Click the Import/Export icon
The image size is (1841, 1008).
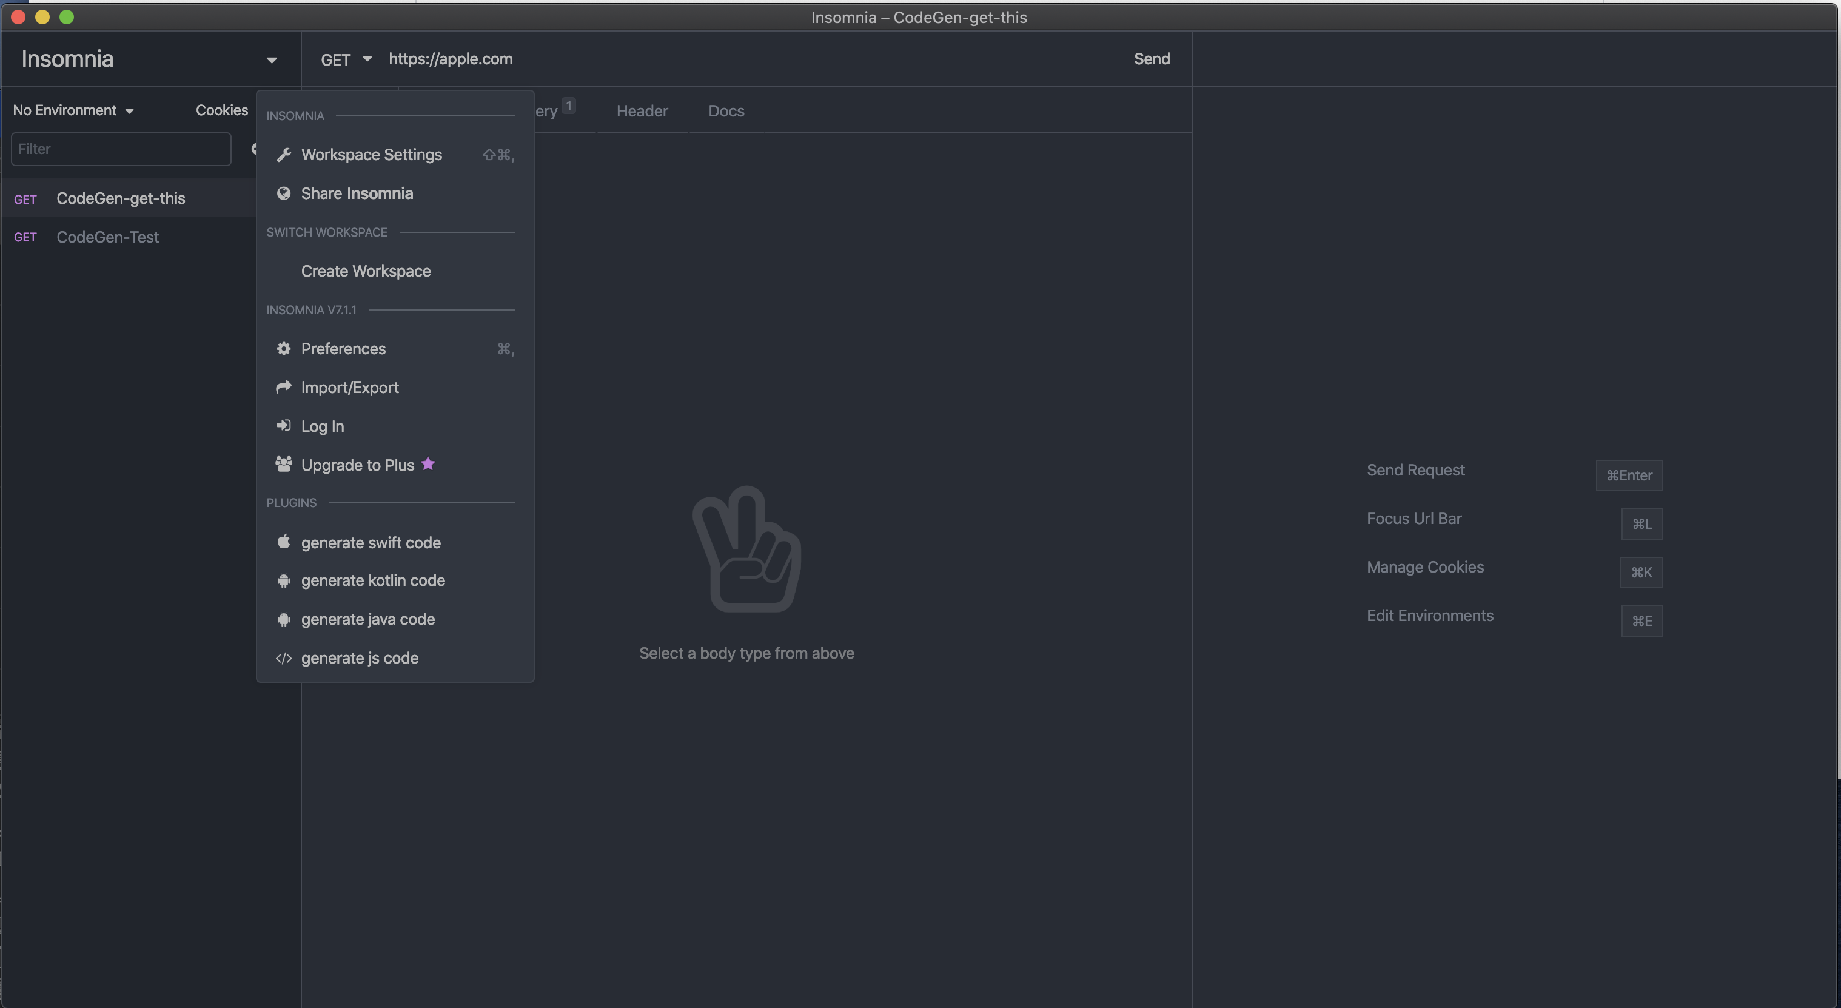coord(283,388)
